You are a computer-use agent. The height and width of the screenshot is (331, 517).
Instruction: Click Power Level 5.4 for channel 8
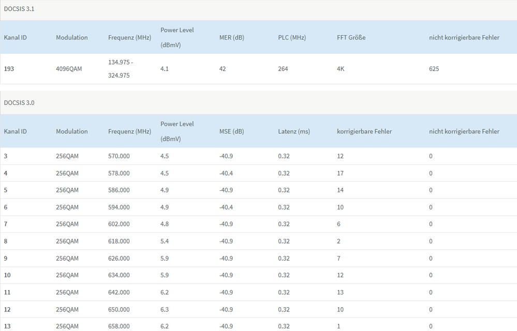click(165, 241)
